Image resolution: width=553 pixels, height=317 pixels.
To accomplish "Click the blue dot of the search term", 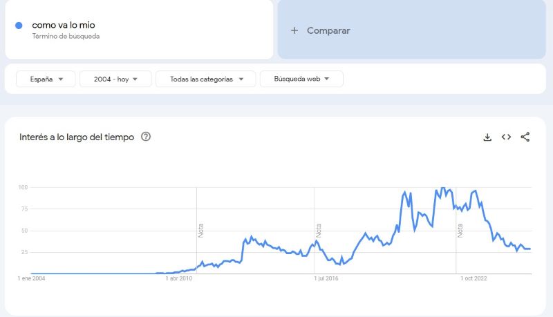I will click(19, 26).
